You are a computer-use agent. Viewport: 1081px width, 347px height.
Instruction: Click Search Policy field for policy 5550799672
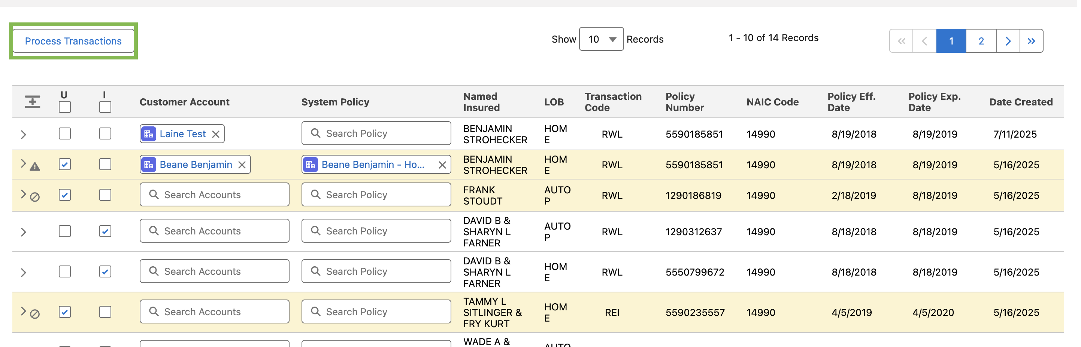[376, 271]
